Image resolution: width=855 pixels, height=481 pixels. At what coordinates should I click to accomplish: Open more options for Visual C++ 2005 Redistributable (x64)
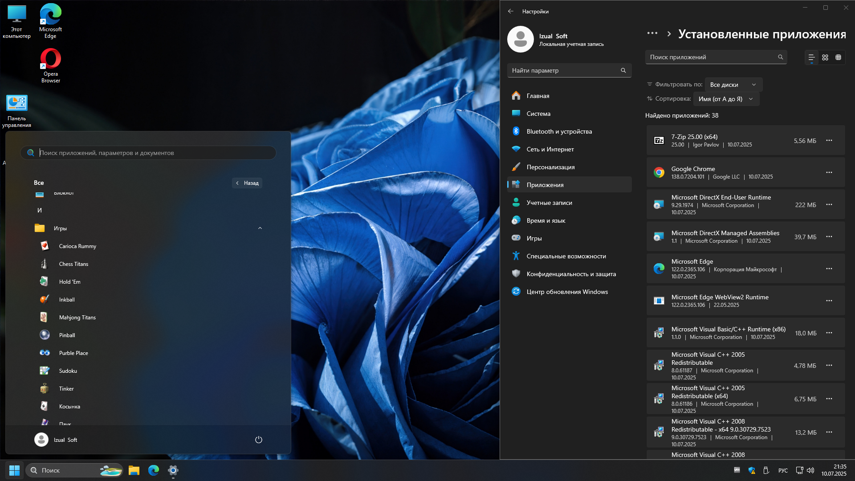(829, 399)
